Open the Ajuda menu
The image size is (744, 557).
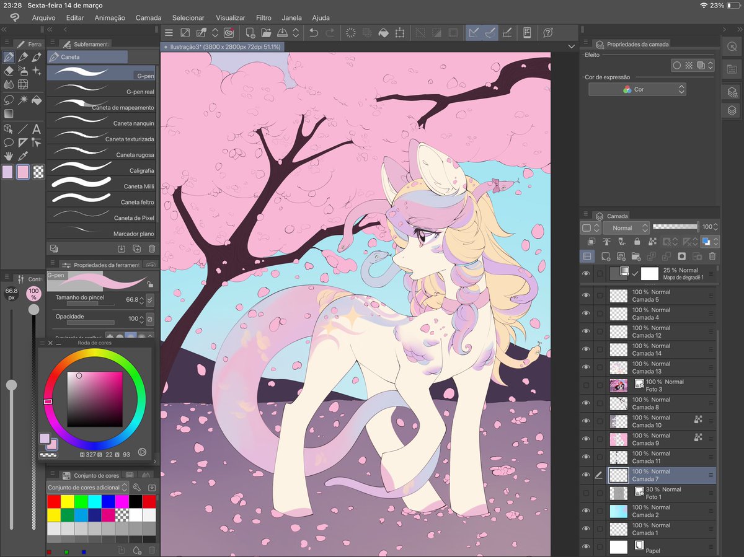(x=321, y=18)
